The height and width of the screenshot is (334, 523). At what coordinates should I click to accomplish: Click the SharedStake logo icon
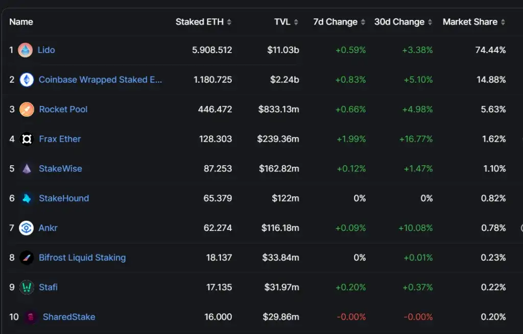(31, 317)
